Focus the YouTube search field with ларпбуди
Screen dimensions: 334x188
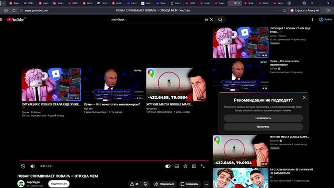[157, 20]
